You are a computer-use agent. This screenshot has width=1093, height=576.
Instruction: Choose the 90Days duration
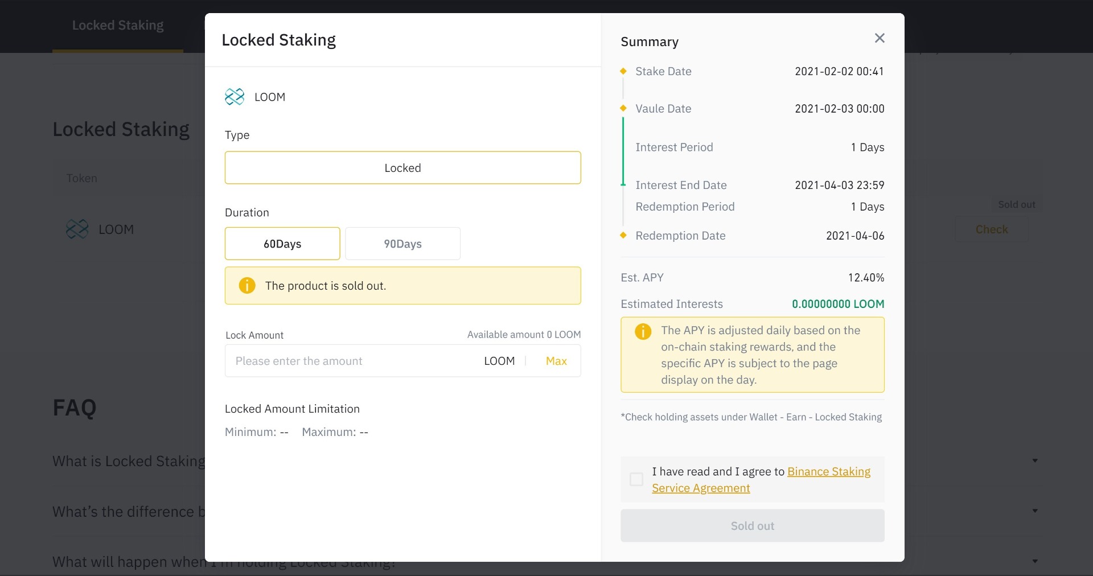(402, 244)
